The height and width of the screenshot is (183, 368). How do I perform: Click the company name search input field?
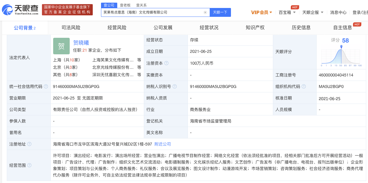pyautogui.click(x=152, y=12)
